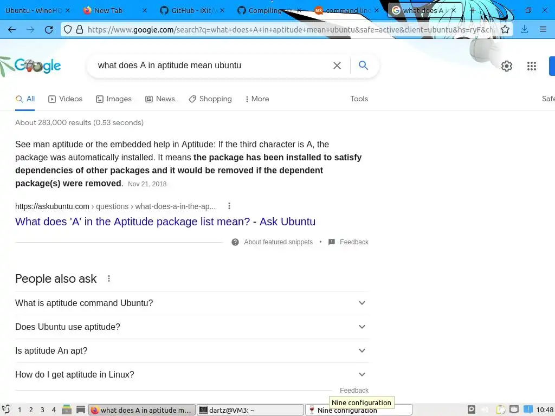Open a new browser tab with plus

tap(473, 10)
